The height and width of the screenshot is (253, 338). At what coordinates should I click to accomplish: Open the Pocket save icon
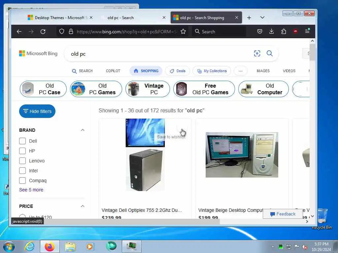click(260, 31)
